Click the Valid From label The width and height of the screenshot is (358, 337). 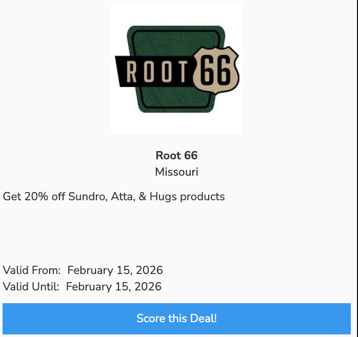[x=32, y=270]
